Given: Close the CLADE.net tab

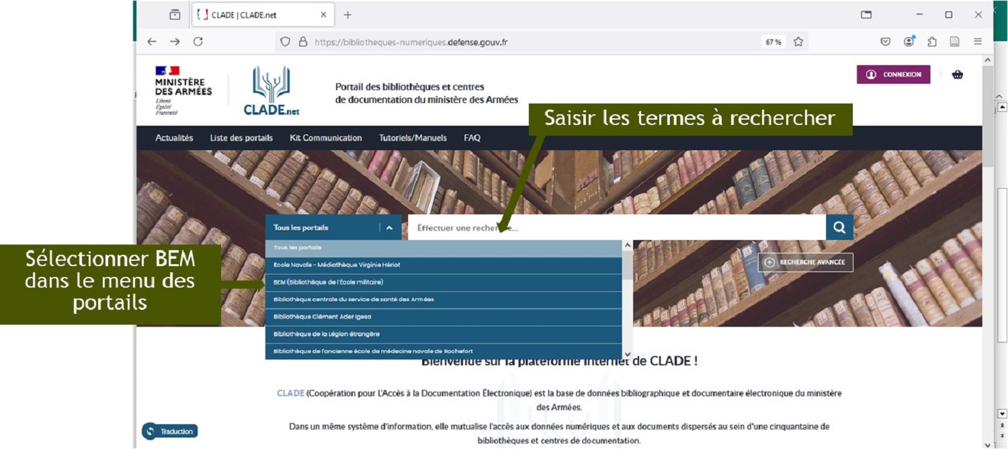Looking at the screenshot, I should 323,15.
